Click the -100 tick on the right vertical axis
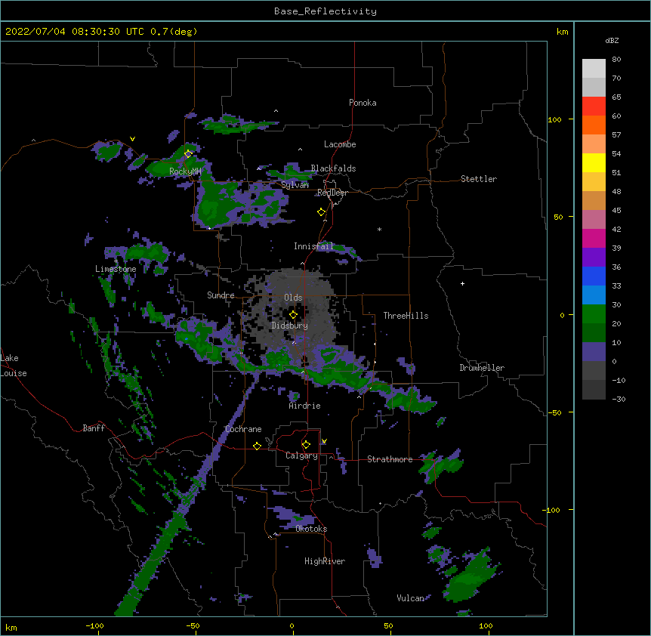651x636 pixels. (551, 510)
